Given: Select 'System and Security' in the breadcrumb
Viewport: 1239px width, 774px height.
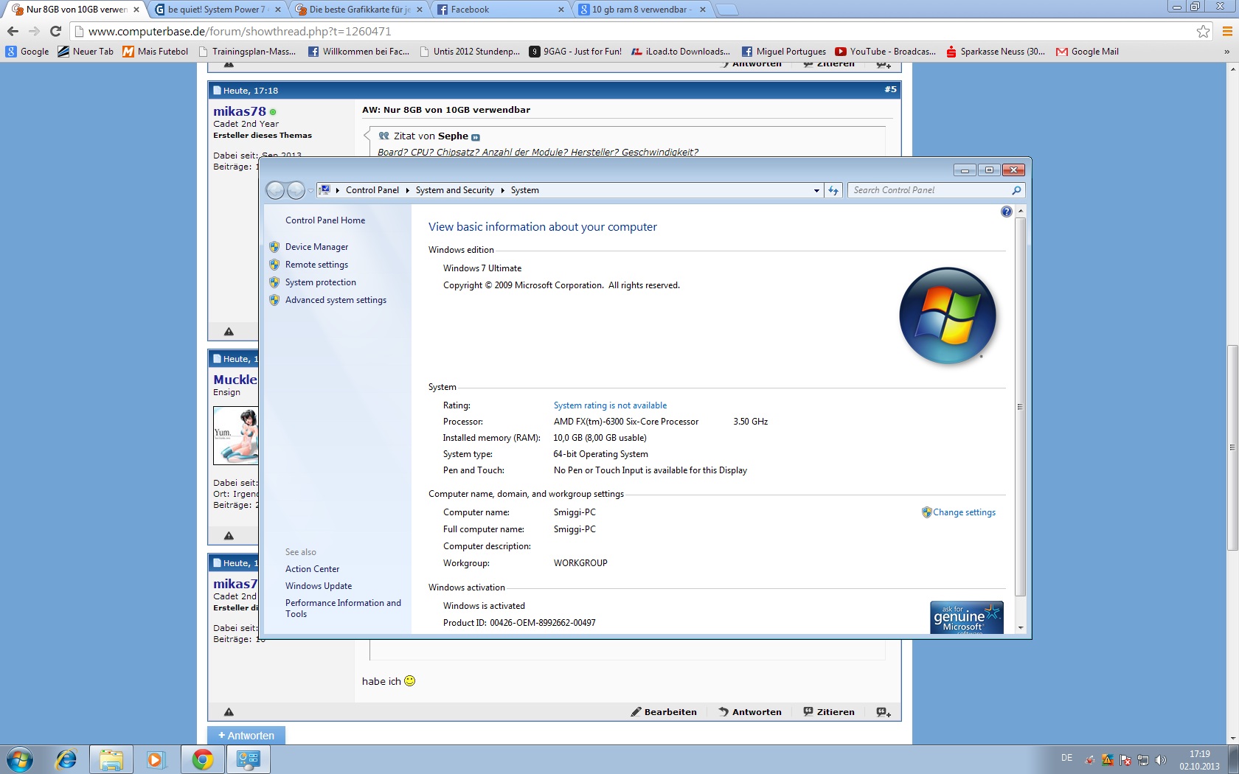Looking at the screenshot, I should tap(454, 190).
